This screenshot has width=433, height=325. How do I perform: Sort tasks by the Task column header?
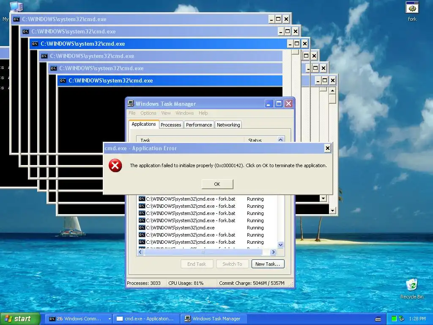tap(190, 140)
